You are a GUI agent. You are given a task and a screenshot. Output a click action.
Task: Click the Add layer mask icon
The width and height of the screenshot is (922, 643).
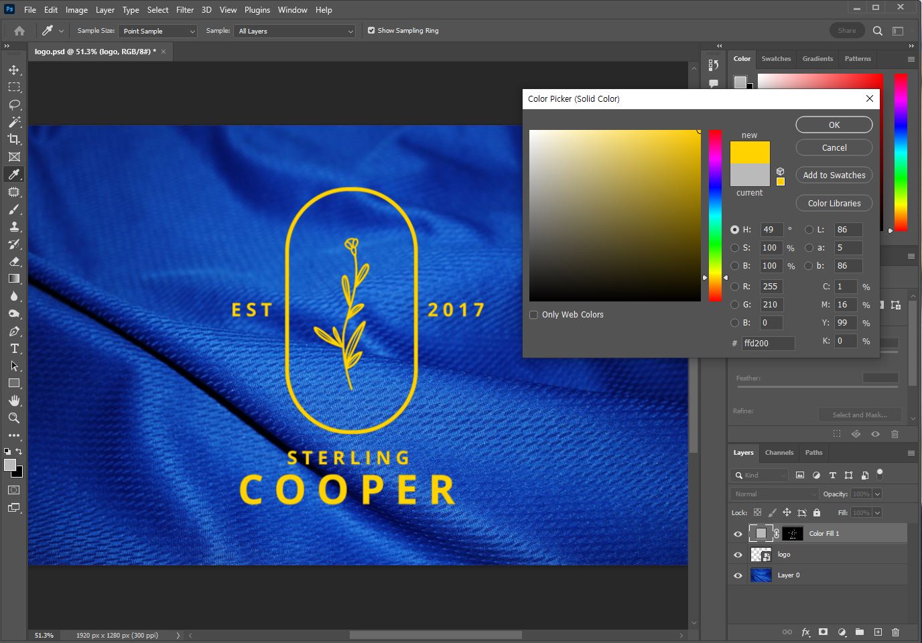click(x=824, y=632)
